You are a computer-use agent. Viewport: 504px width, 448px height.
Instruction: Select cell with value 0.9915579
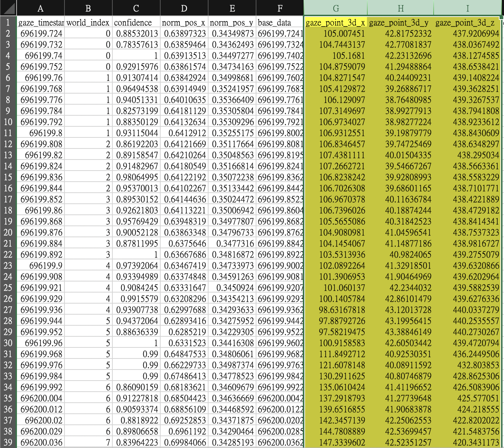(136, 299)
